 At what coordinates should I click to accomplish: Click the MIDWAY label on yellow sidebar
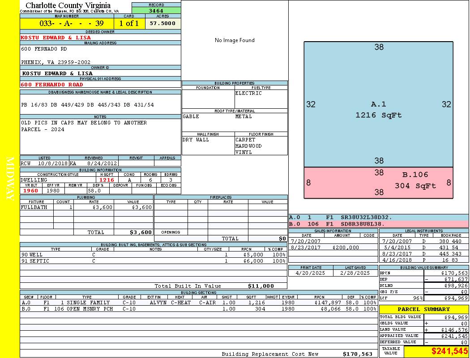click(10, 179)
